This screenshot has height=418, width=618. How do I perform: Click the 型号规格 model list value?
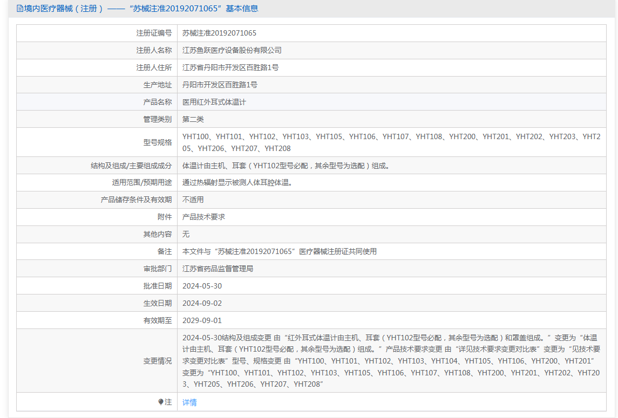tap(391, 142)
